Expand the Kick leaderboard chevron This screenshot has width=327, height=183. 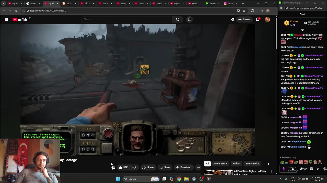pos(302,30)
